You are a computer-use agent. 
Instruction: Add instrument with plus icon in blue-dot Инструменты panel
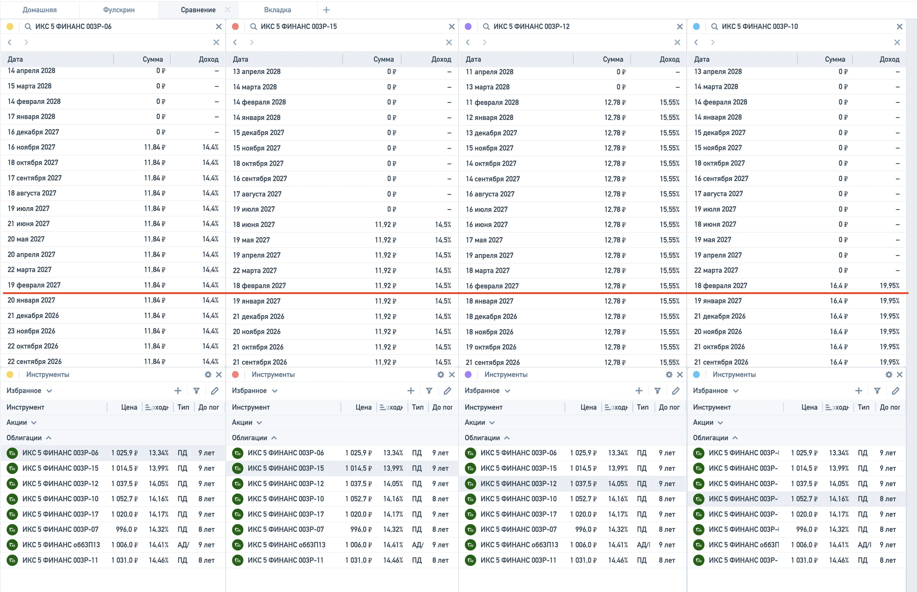click(858, 390)
